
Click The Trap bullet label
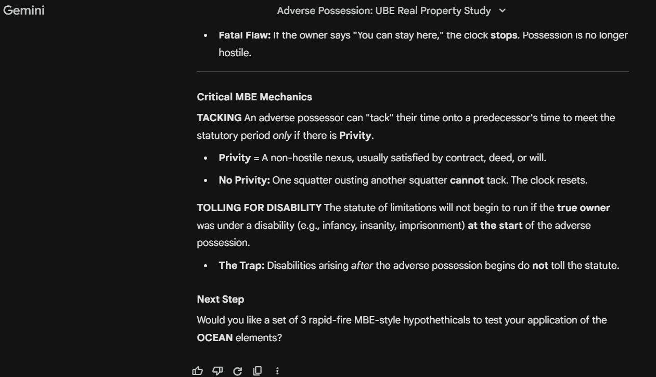click(241, 265)
